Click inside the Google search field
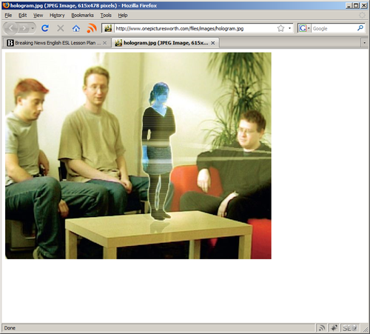The image size is (370, 334). click(x=334, y=28)
